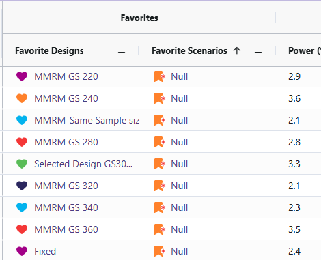This screenshot has width=321, height=260.
Task: Click the dark navy heart beside MMRM GS 320
Action: point(22,186)
